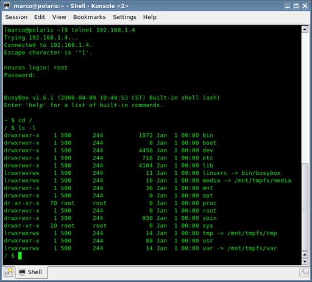Click the terminal icon on the Shell tab
Screen dimensions: 312x282
(22, 272)
